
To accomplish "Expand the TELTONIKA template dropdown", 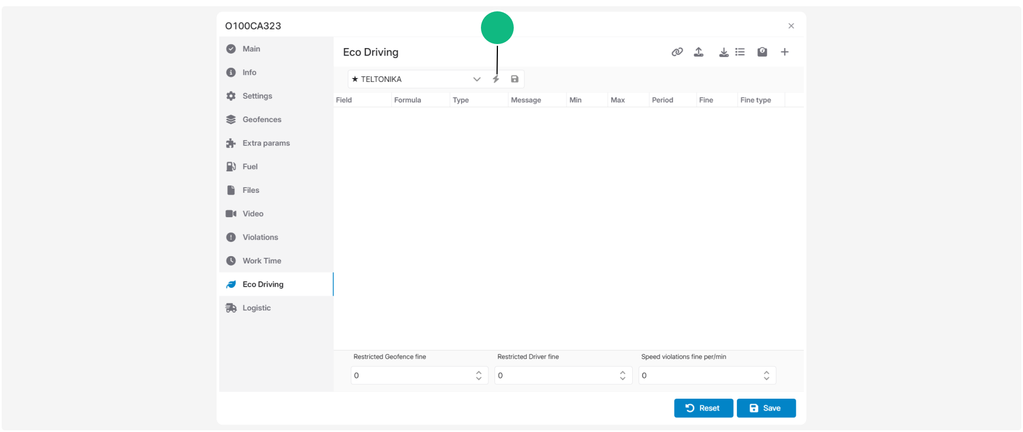I will pos(476,79).
